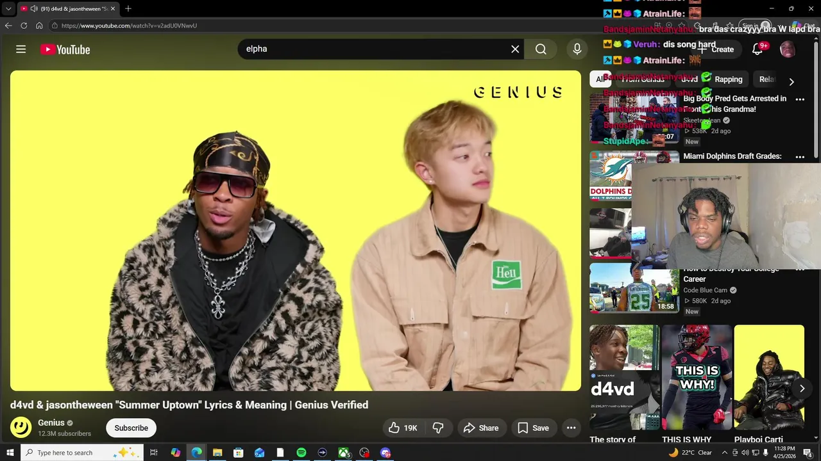The image size is (821, 461).
Task: Select the Rapping filter chip
Action: point(728,79)
